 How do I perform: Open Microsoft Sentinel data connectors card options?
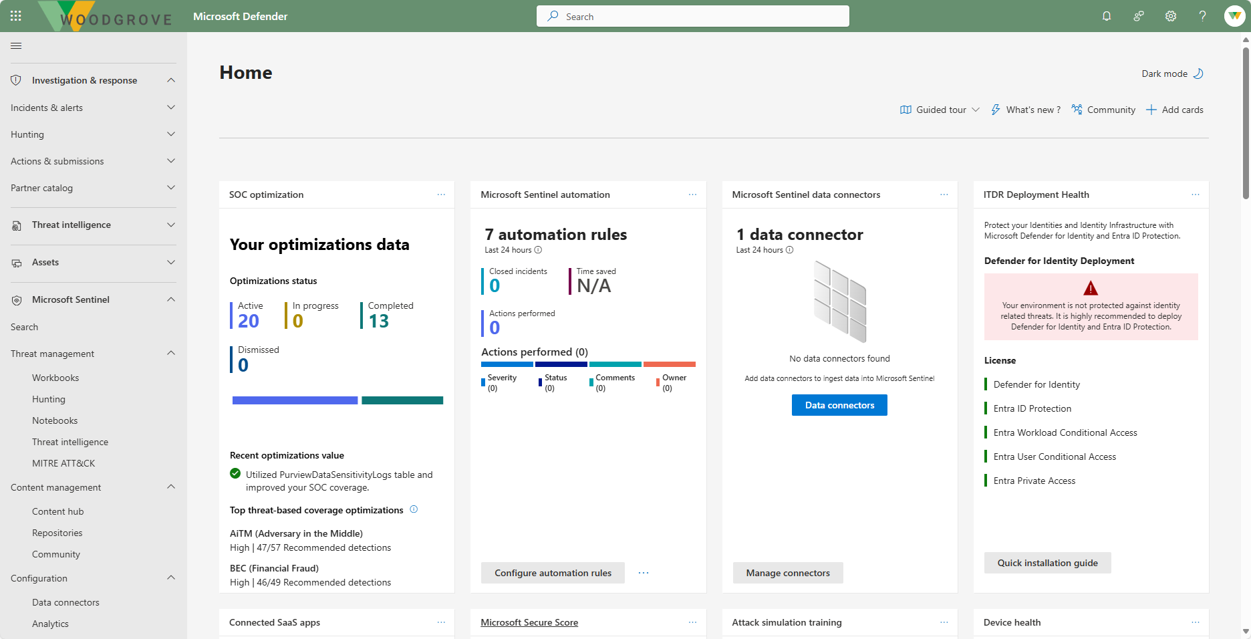(944, 195)
